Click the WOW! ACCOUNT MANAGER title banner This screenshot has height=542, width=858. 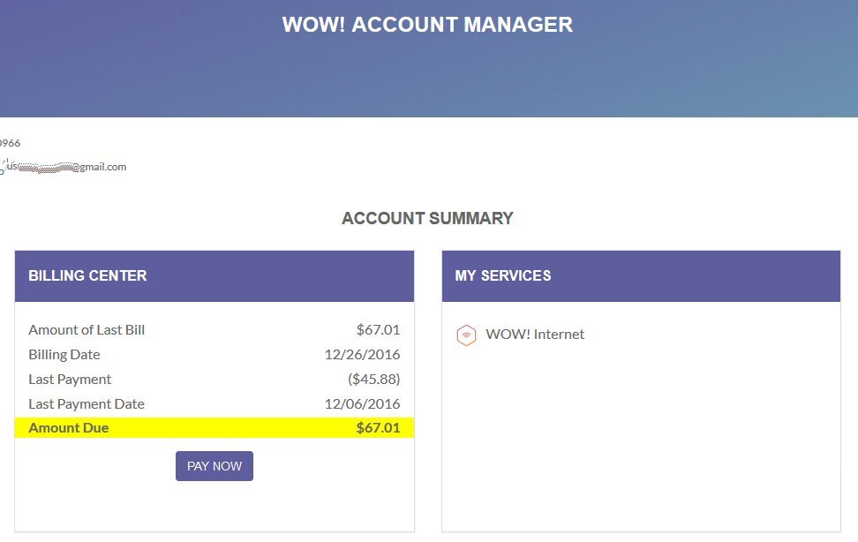point(427,25)
